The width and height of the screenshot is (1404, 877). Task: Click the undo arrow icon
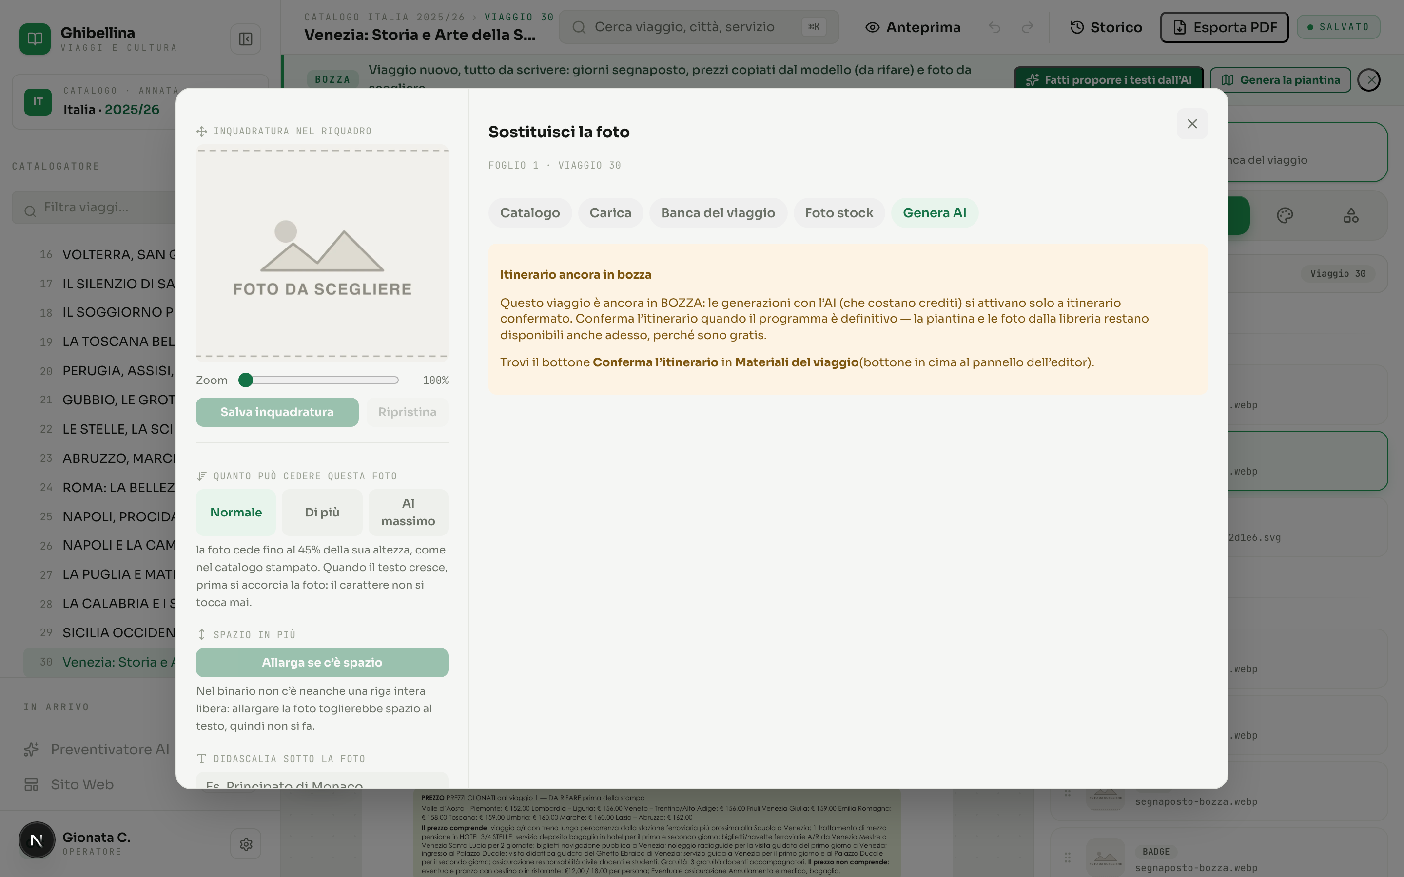[994, 27]
